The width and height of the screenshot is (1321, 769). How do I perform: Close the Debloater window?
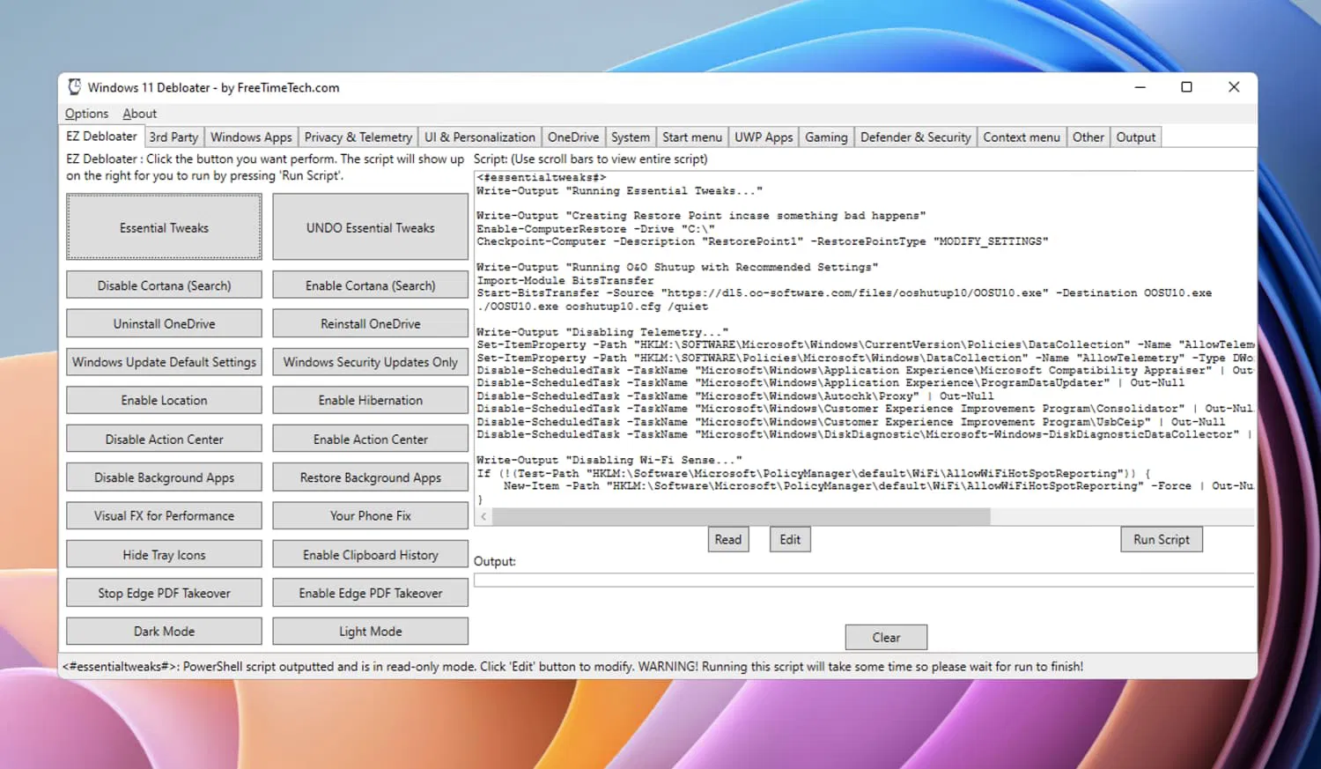click(x=1234, y=87)
